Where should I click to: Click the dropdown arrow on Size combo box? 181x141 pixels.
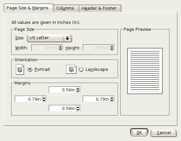point(67,38)
